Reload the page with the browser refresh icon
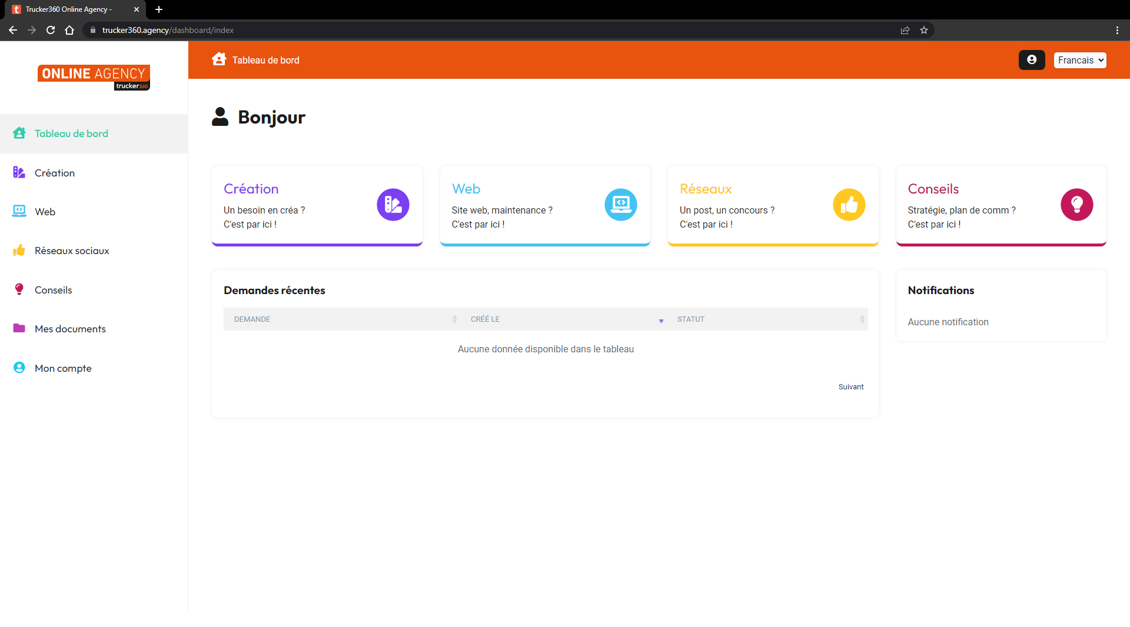1130x627 pixels. (51, 30)
